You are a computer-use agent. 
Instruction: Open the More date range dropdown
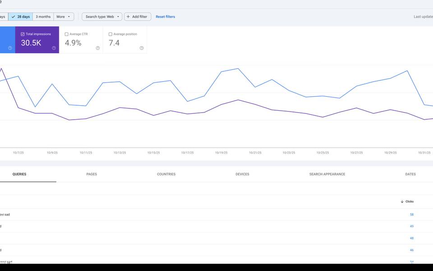point(64,17)
